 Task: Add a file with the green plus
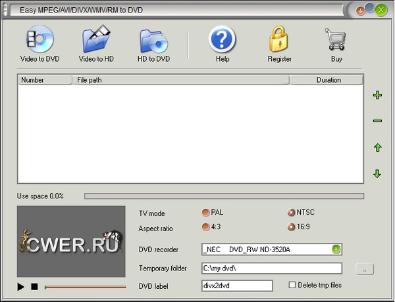[377, 95]
